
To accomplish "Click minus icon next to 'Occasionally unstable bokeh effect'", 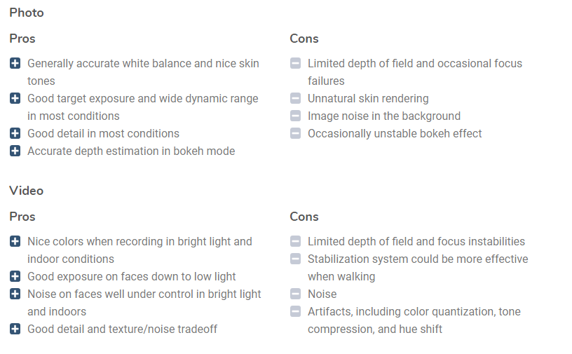I will pyautogui.click(x=296, y=133).
